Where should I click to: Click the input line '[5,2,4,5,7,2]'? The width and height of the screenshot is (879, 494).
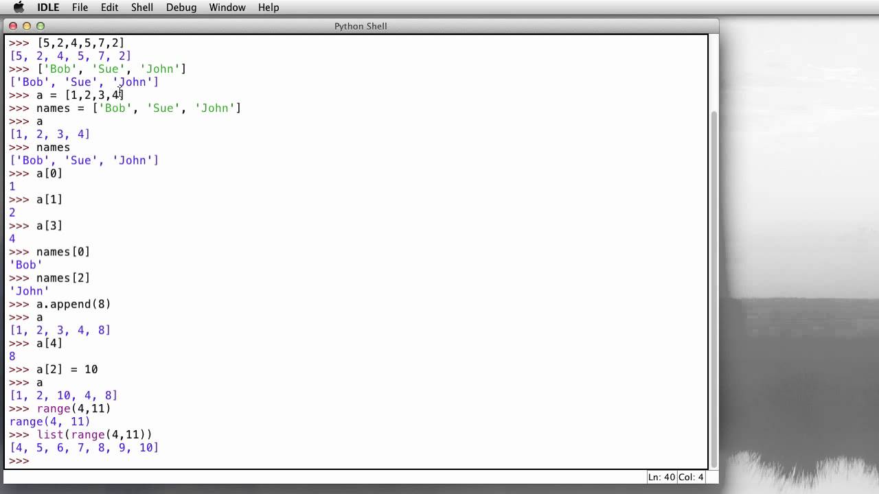67,43
